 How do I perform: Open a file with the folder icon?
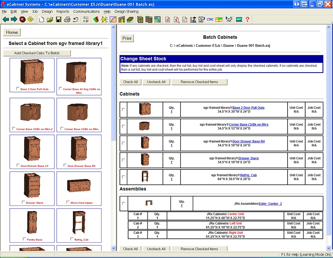point(50,20)
